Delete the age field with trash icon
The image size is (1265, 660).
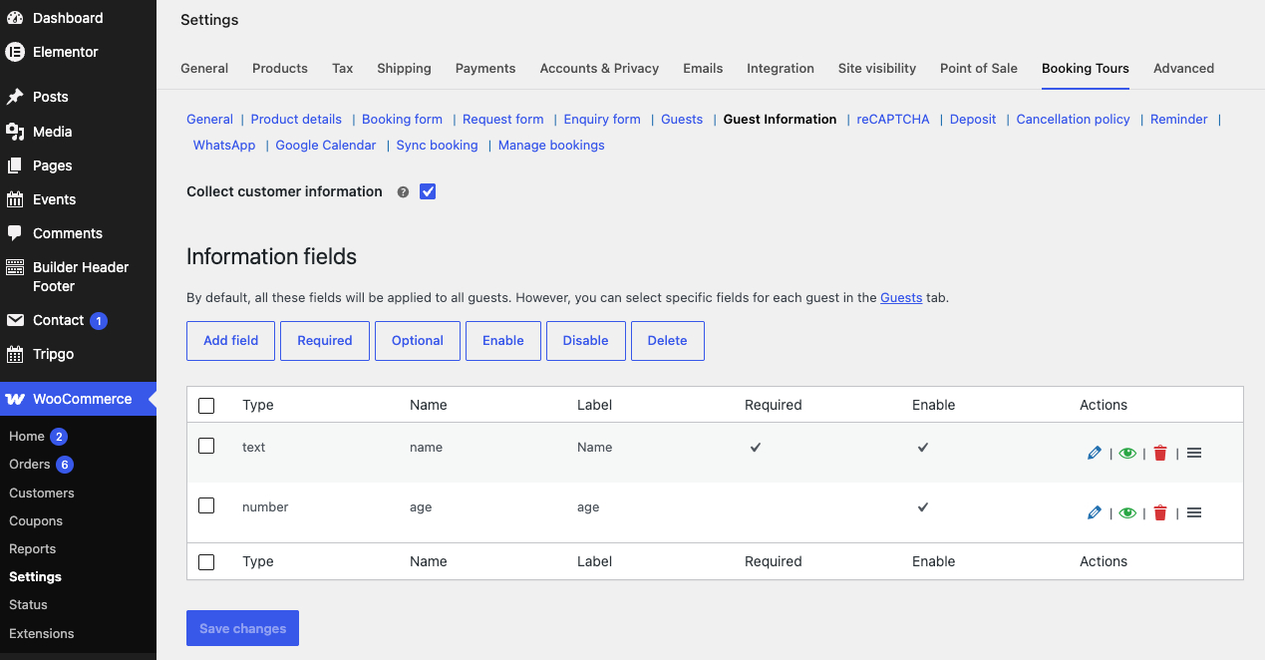[1160, 512]
